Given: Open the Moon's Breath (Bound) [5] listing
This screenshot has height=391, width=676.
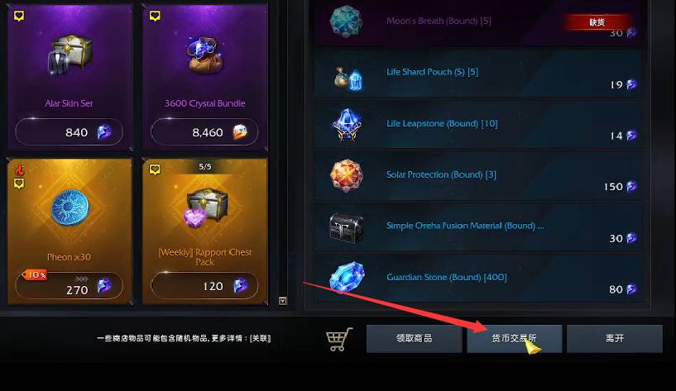Looking at the screenshot, I should click(x=478, y=22).
